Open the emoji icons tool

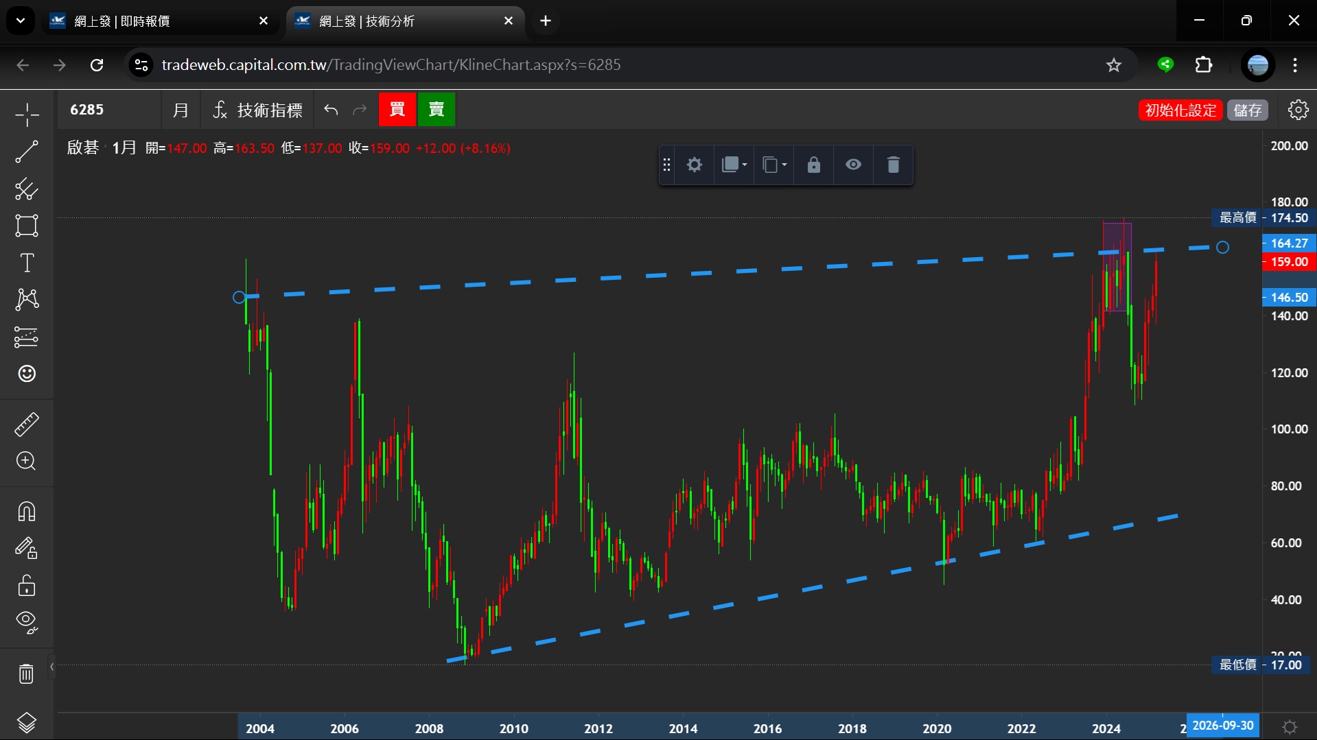[x=27, y=374]
